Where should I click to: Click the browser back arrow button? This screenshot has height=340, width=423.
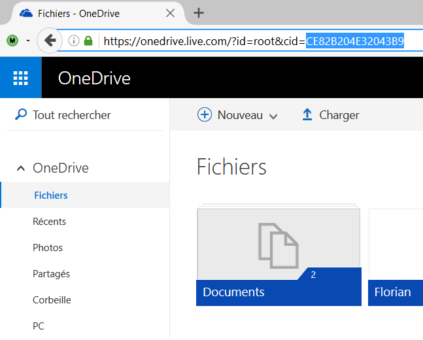tap(50, 41)
